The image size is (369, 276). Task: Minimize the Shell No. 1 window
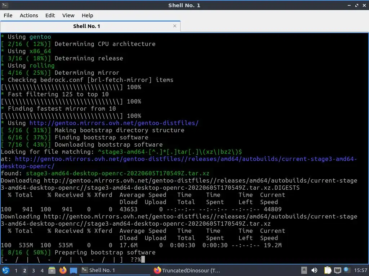(x=349, y=5)
